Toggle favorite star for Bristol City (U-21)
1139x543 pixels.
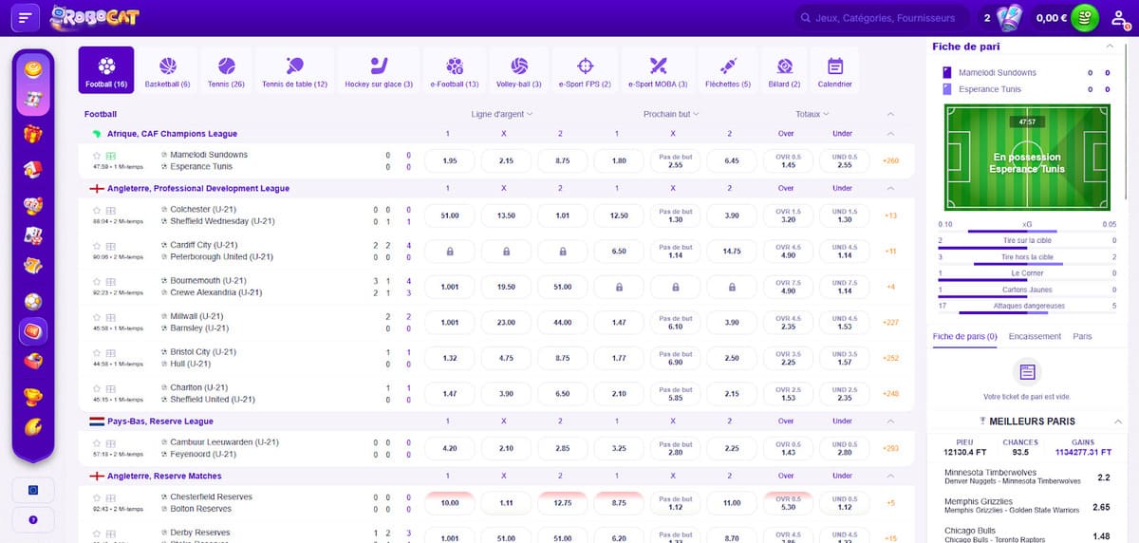pyautogui.click(x=97, y=352)
